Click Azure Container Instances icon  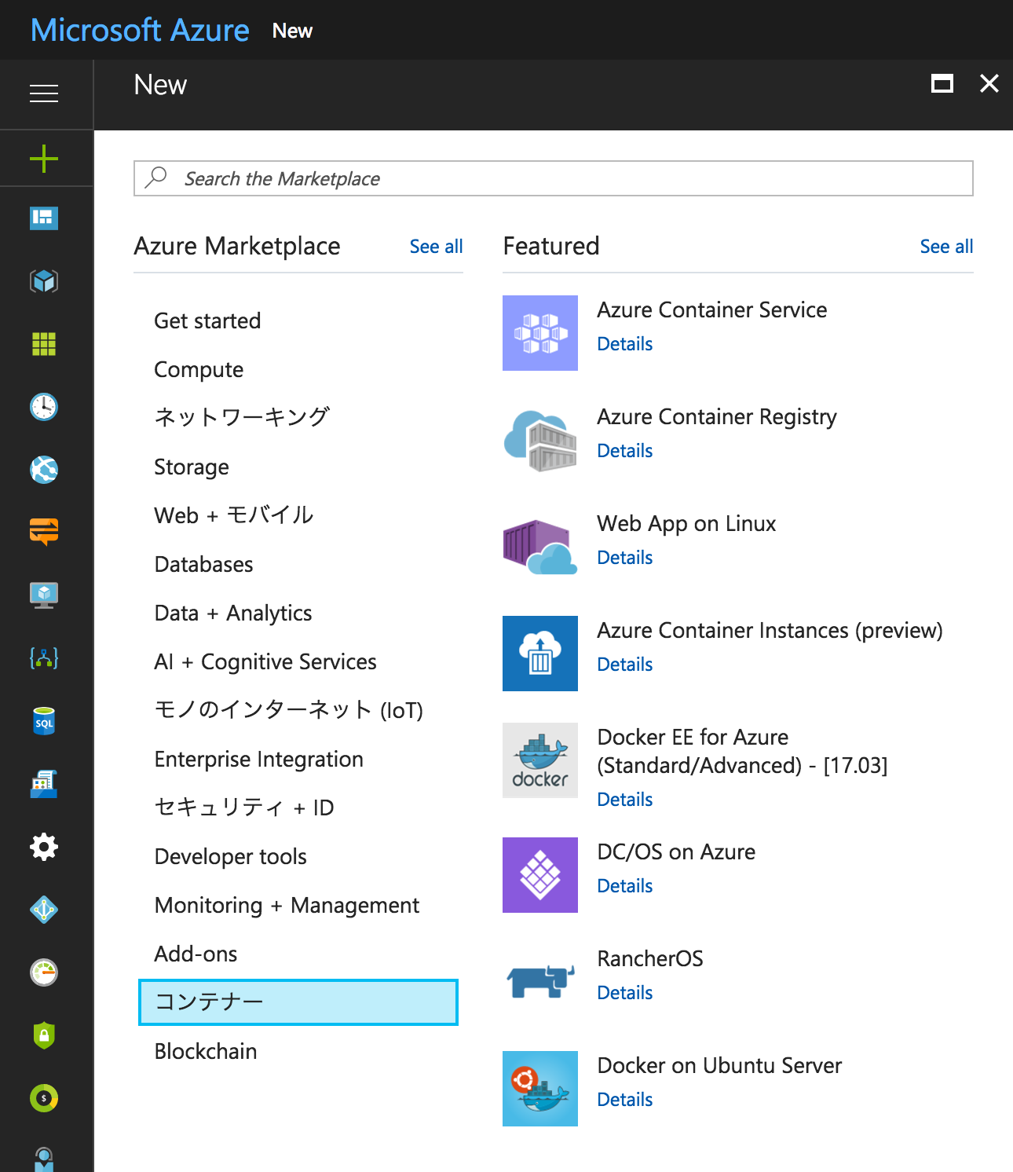[x=540, y=654]
